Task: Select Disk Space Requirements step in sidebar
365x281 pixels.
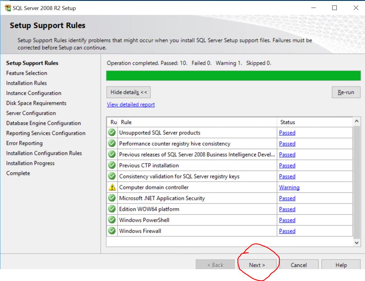Action: pyautogui.click(x=36, y=103)
